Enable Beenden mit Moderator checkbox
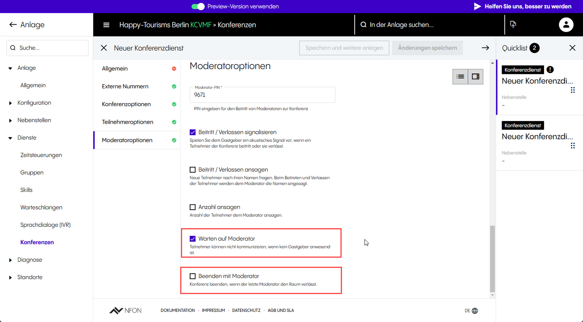 coord(193,276)
